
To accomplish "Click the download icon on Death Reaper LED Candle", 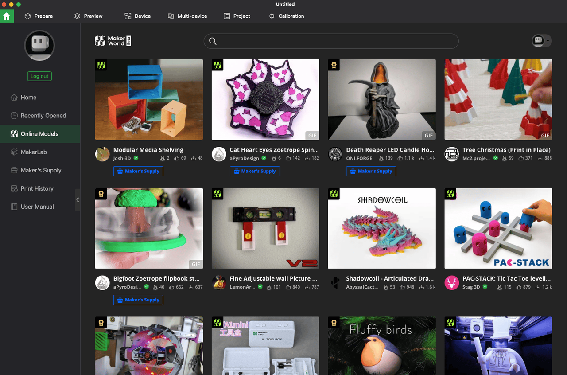I will 421,158.
